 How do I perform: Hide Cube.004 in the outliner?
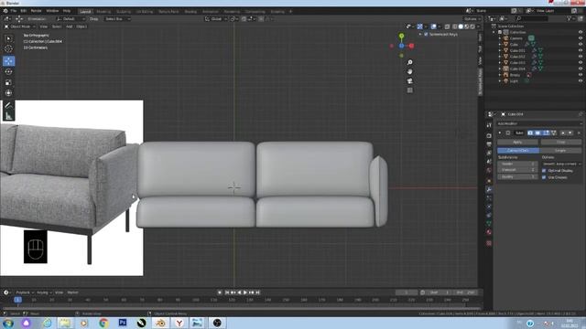point(581,69)
